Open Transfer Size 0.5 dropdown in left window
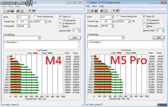 29,22
